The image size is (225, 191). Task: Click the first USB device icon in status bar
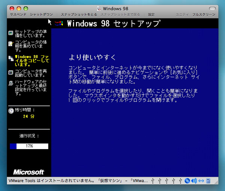[153, 181]
